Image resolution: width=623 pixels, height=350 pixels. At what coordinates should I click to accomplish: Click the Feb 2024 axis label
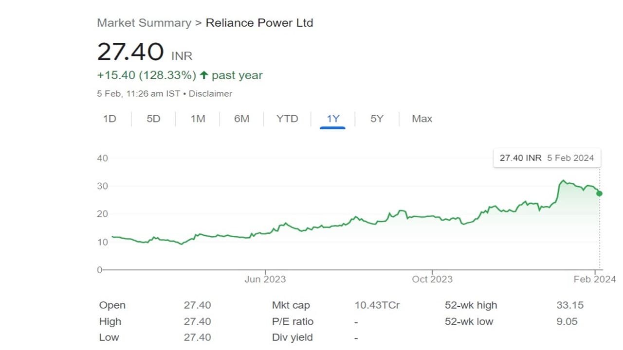pos(595,279)
